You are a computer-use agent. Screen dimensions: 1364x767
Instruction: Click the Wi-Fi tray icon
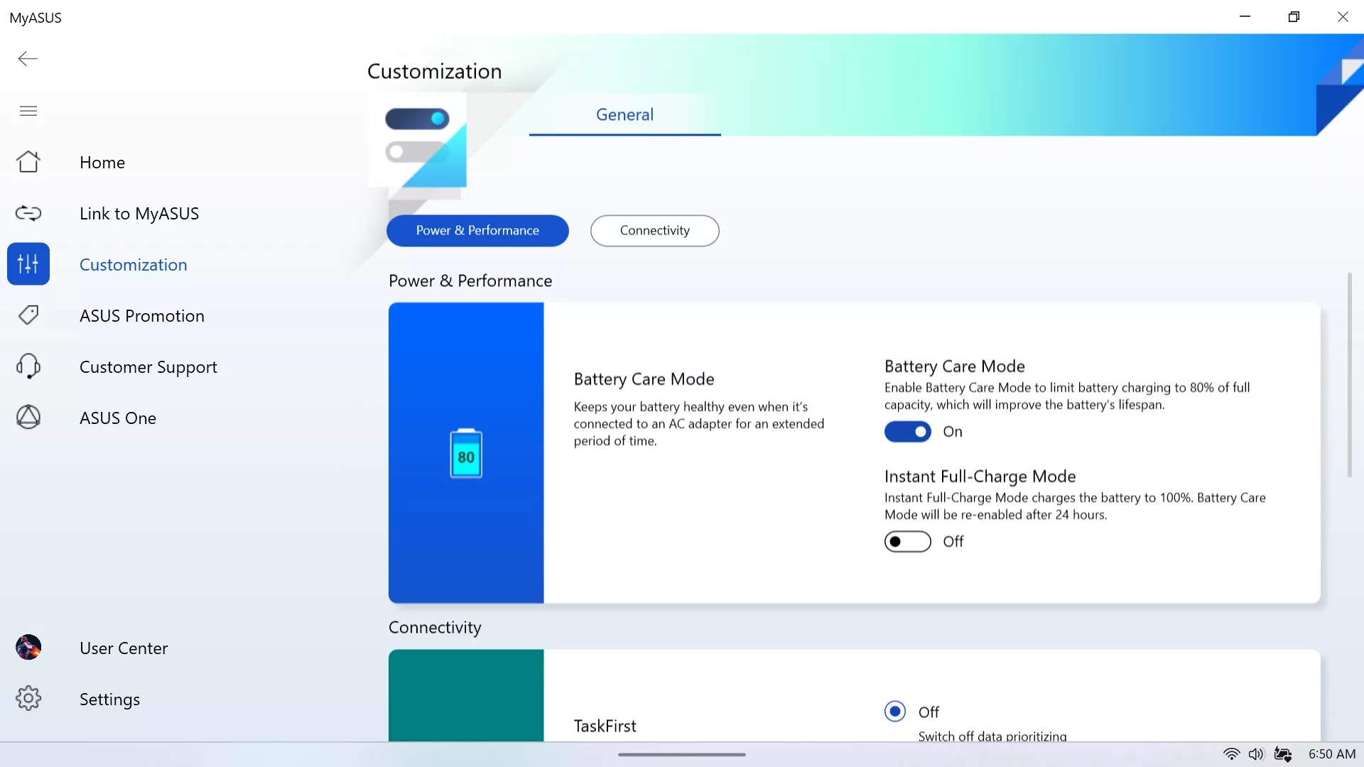point(1231,754)
